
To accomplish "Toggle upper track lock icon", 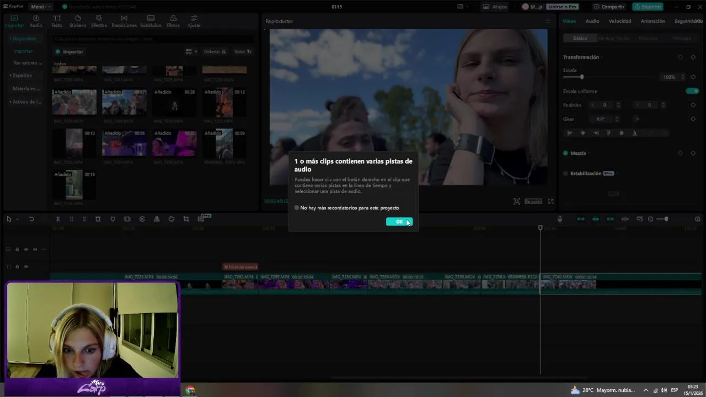I will (x=17, y=249).
